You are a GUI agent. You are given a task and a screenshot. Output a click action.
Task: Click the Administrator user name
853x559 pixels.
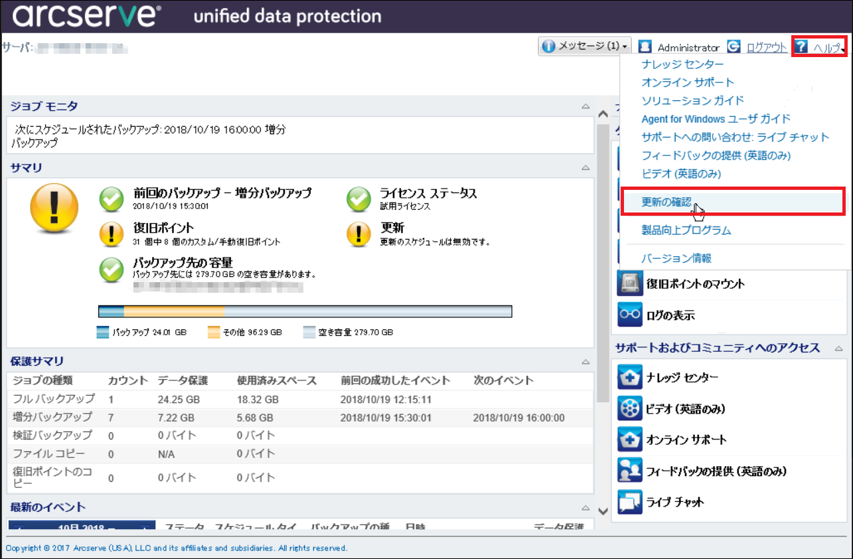[688, 48]
